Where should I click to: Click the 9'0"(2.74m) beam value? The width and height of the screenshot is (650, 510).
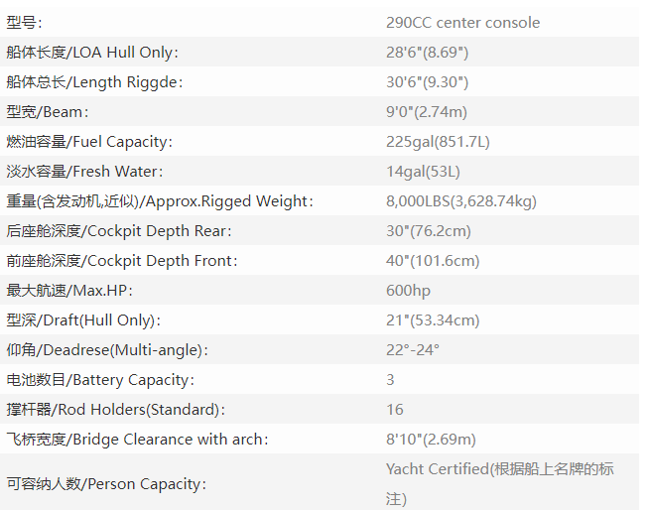(426, 111)
